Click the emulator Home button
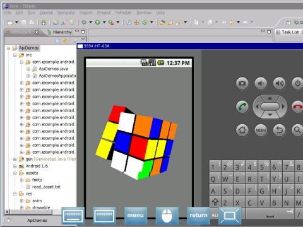The width and height of the screenshot is (303, 227). pyautogui.click(x=242, y=130)
